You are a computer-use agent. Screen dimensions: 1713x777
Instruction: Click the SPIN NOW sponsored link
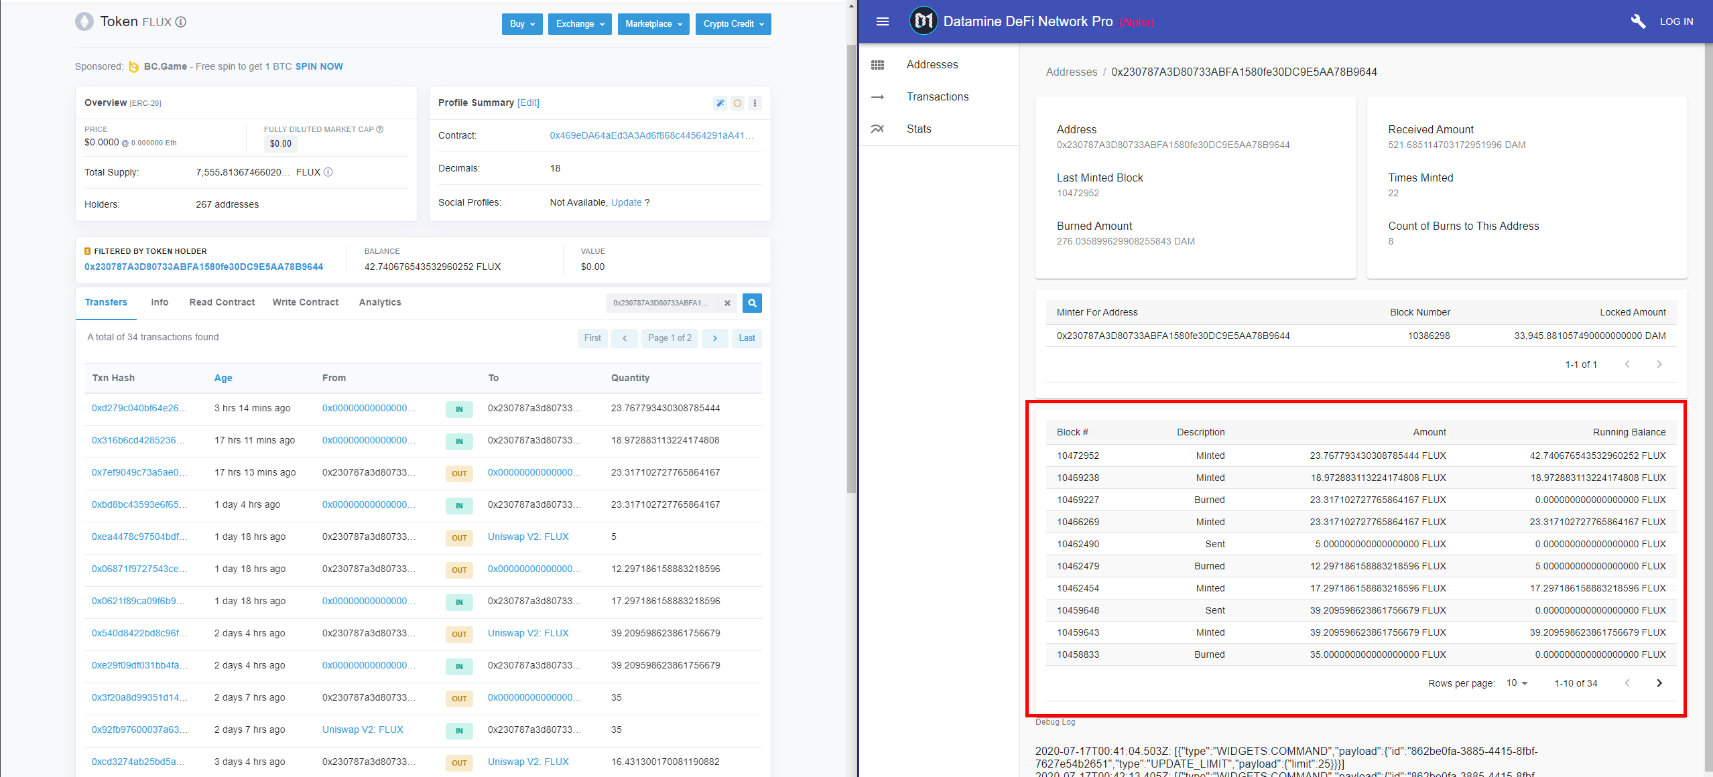click(x=319, y=66)
